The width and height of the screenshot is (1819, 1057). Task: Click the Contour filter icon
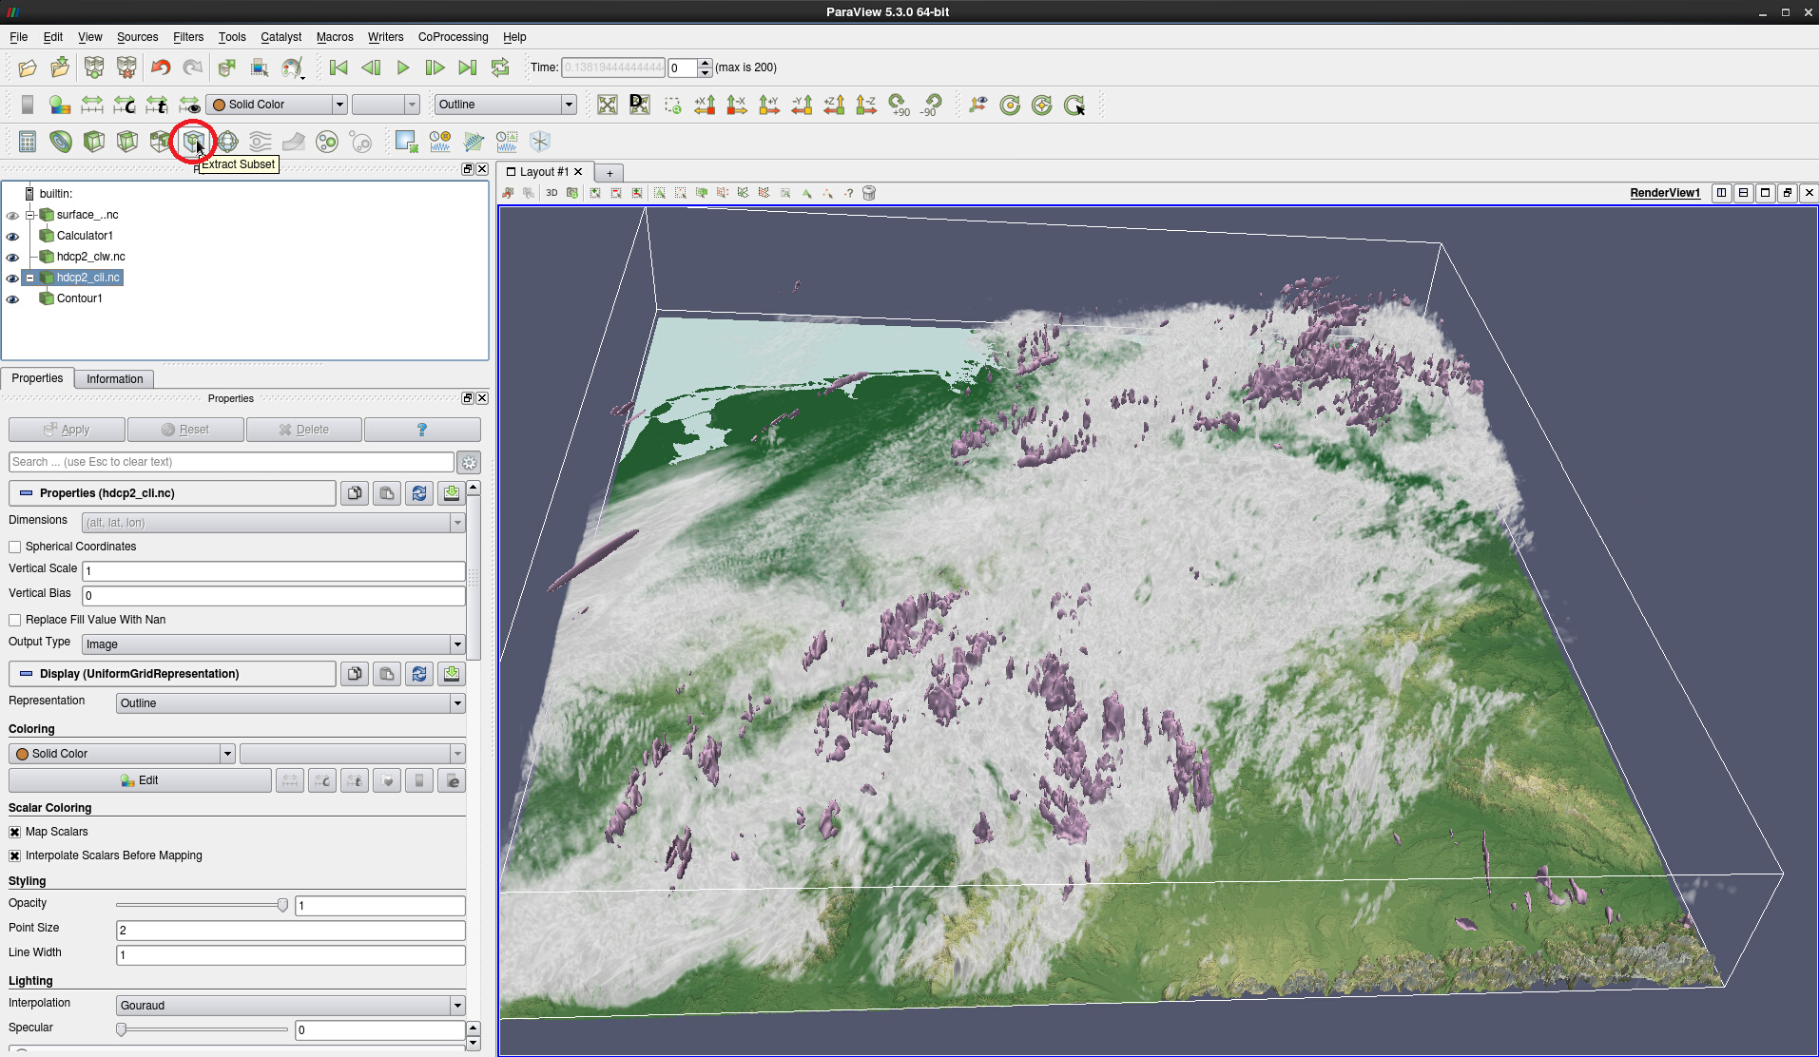(x=61, y=142)
